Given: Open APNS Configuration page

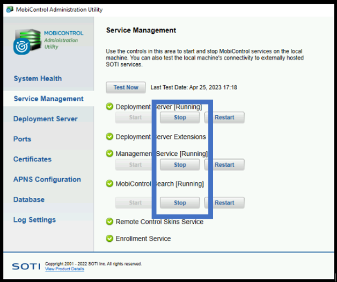Looking at the screenshot, I should (x=47, y=180).
